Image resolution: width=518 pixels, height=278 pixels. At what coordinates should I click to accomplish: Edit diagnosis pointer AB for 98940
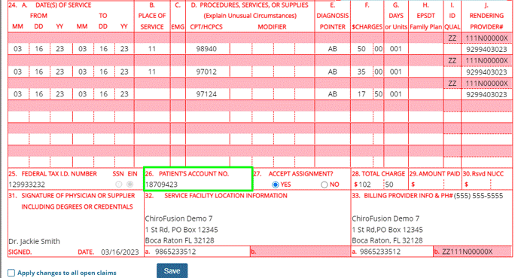332,49
